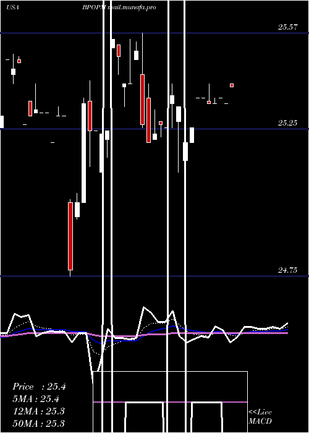
Task: Click the 24.75 price level label
Action: [x=287, y=270]
